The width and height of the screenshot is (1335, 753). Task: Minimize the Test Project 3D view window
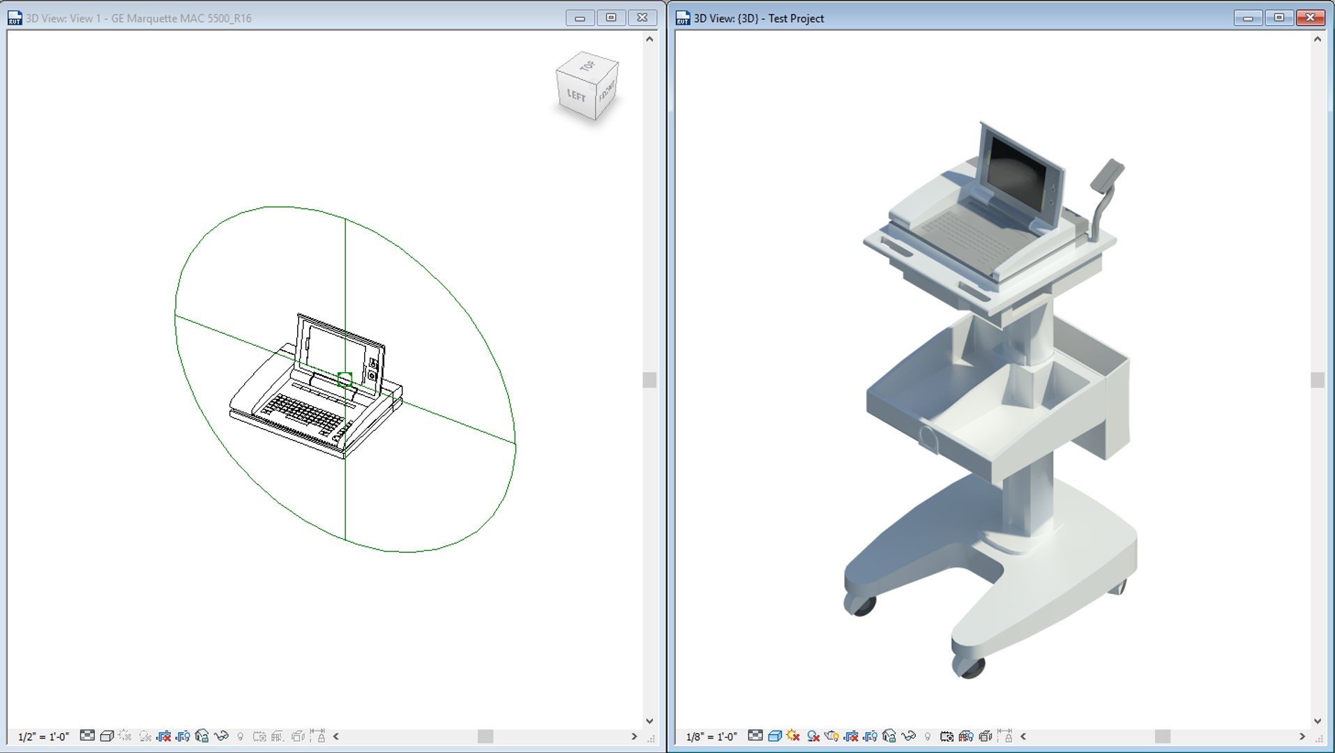(1248, 18)
